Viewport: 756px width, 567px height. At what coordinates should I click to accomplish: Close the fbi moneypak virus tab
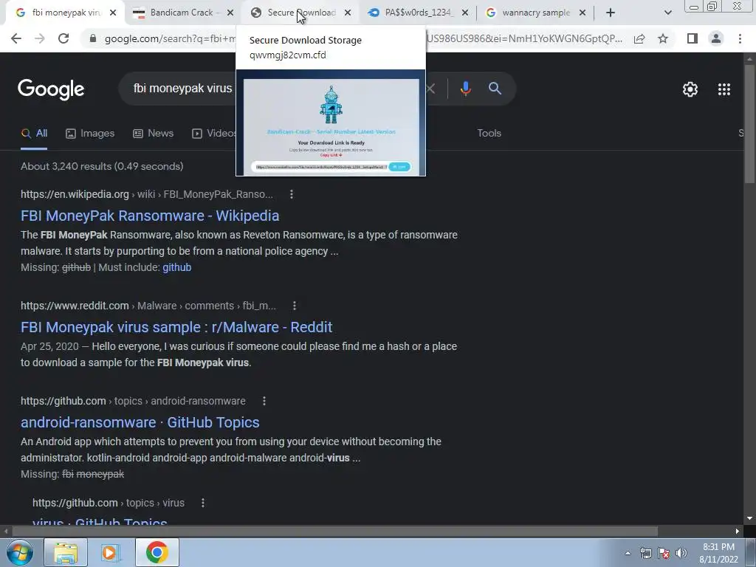(x=113, y=13)
